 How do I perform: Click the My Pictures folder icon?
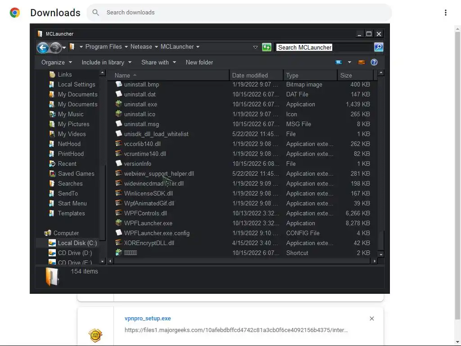pyautogui.click(x=52, y=124)
